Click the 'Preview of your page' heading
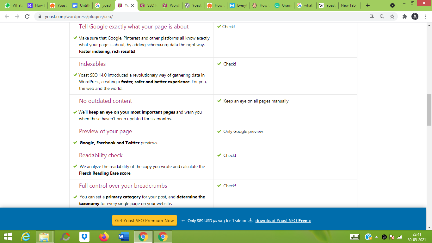 click(105, 131)
